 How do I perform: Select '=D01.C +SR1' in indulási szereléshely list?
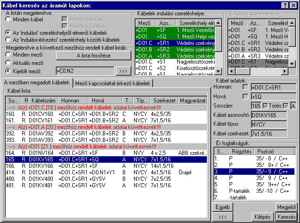pyautogui.click(x=175, y=43)
